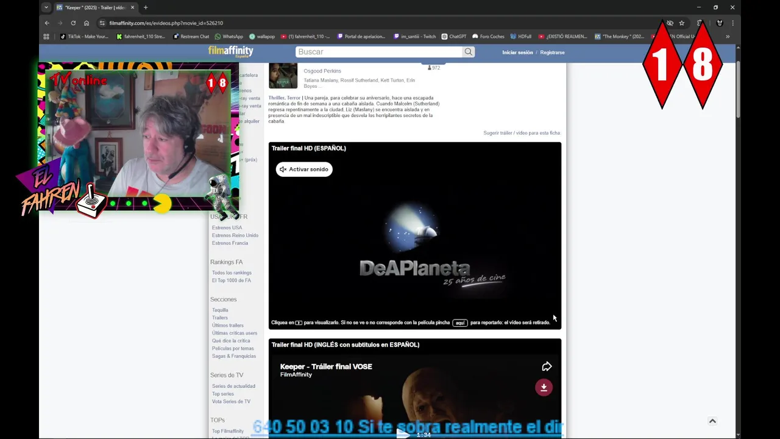Open the TikTok bookmark
The height and width of the screenshot is (439, 780).
[x=84, y=37]
